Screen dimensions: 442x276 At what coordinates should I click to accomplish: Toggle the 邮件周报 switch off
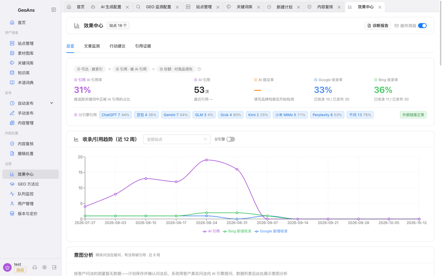coord(422,26)
